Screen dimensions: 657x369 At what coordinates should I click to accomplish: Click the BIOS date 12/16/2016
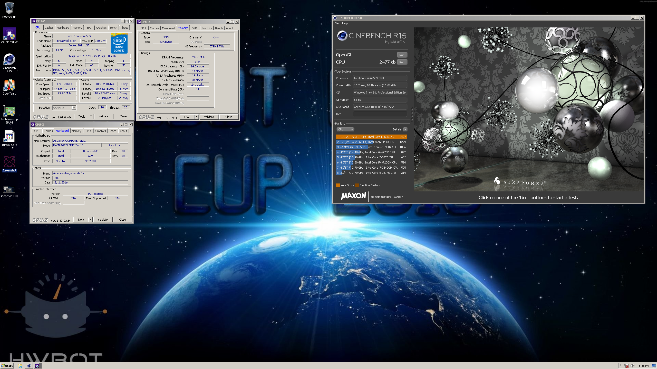90,182
